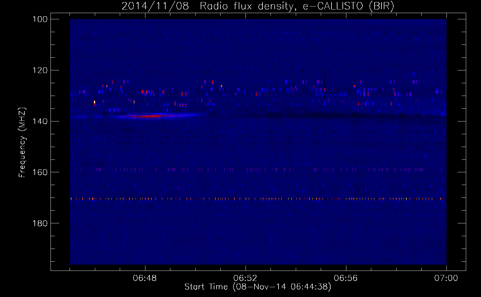Click the 'Start Time (08-Nov-14 06:44:38)' label
Screen dimensions: 481x297
[258, 287]
